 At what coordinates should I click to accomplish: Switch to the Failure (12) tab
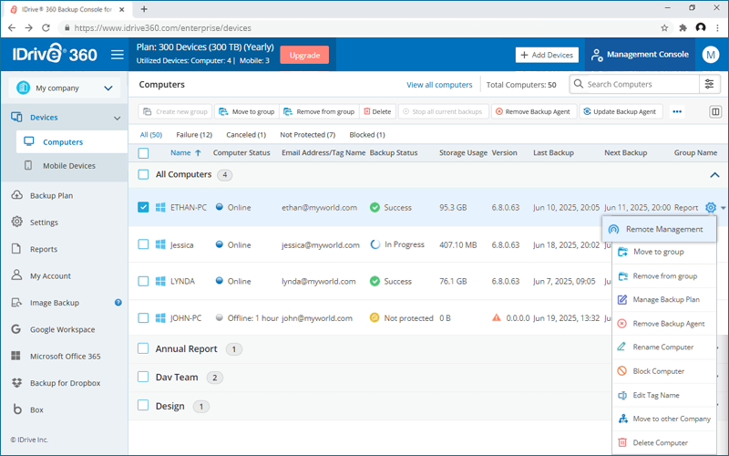coord(194,134)
